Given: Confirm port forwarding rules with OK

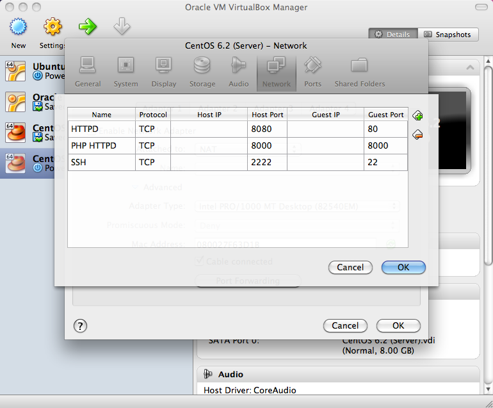Looking at the screenshot, I should tap(403, 267).
